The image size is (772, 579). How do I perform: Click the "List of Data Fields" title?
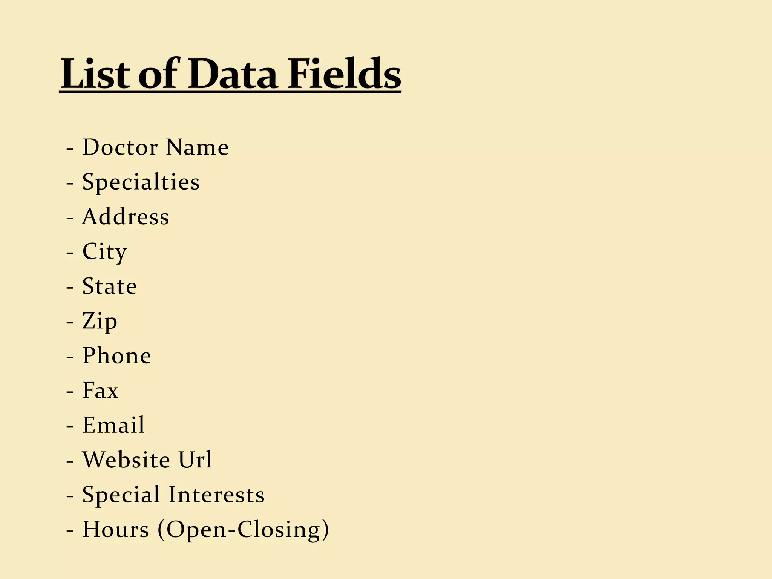[230, 74]
